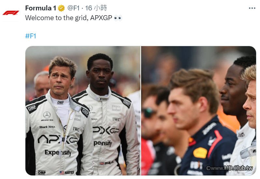Image resolution: width=260 pixels, height=179 pixels.
Task: Click the IWC logo on rear driver's suit
Action: 116,119
